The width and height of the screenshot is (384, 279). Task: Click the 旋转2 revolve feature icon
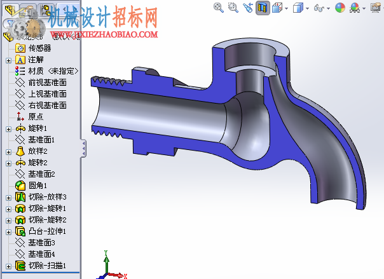pos(20,163)
